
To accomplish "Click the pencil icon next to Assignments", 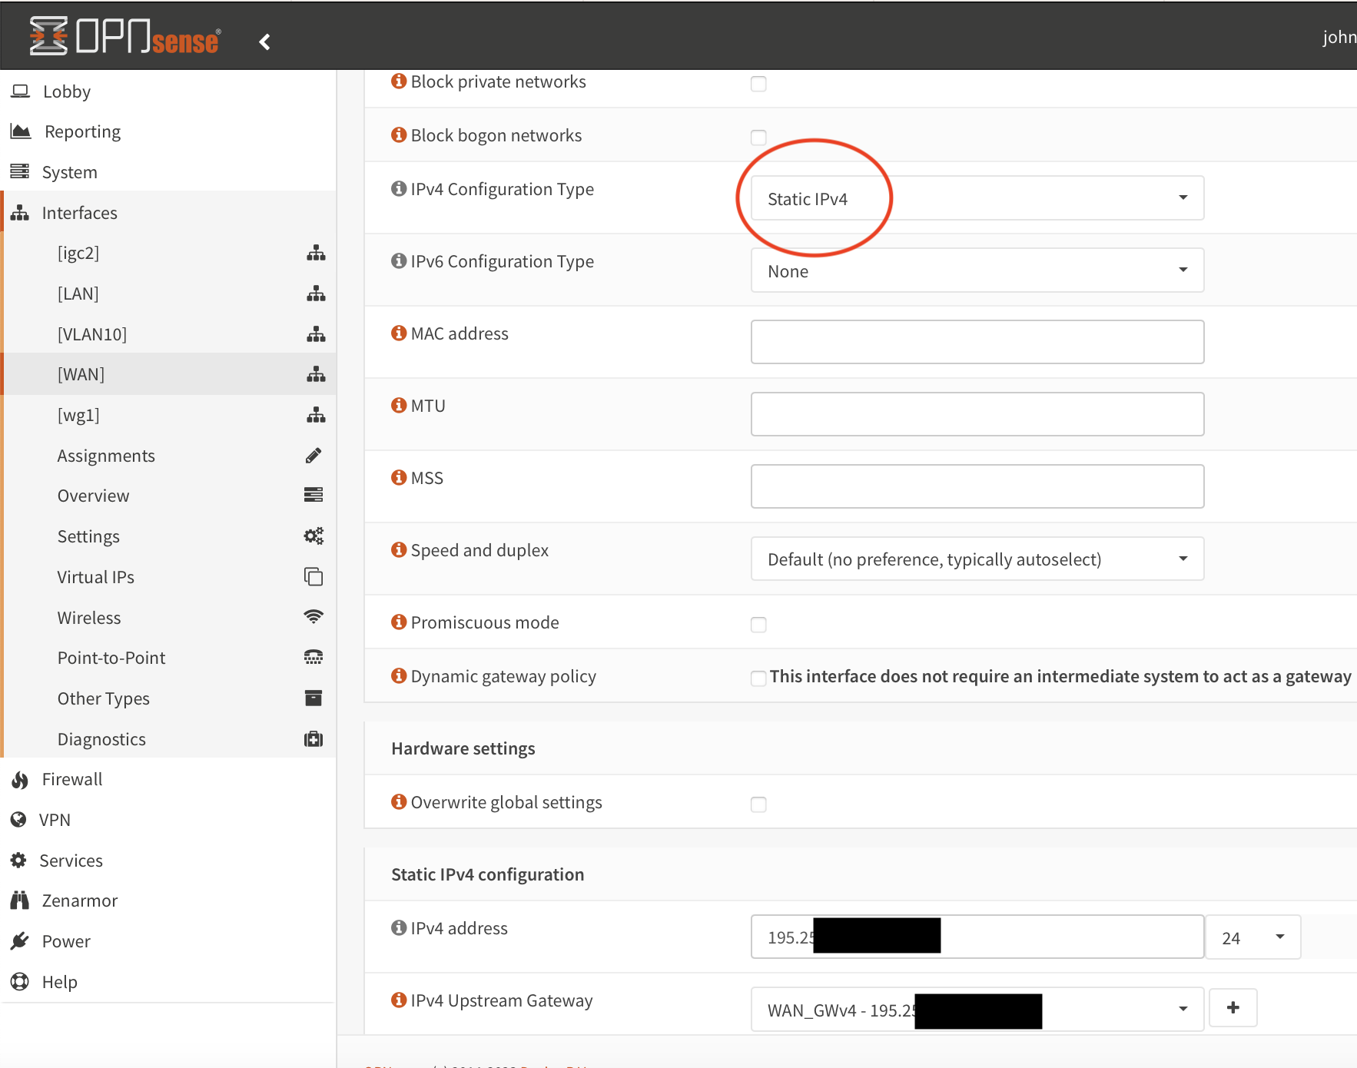I will coord(314,455).
